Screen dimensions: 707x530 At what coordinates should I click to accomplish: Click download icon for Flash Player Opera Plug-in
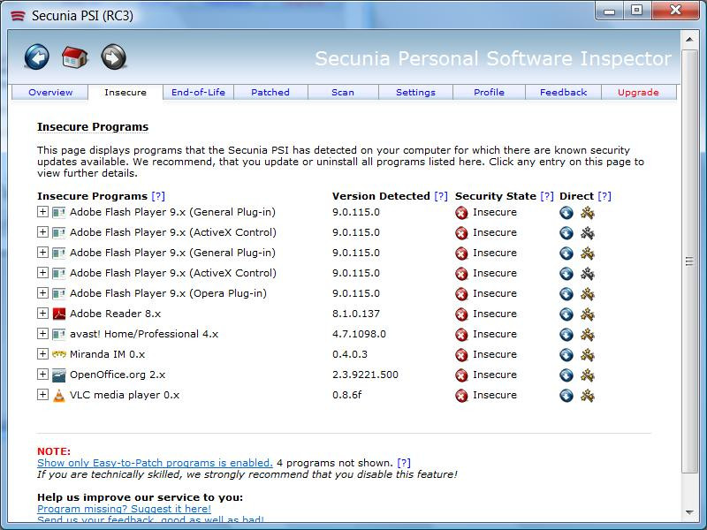click(566, 293)
